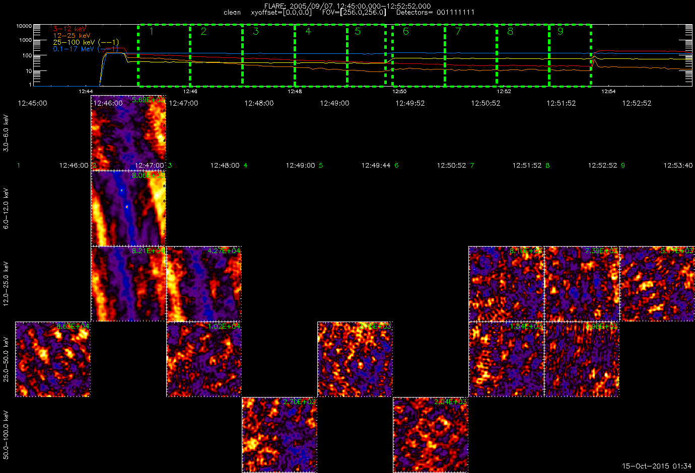Open the 50.0-100.0 keV image for interval 6
The width and height of the screenshot is (695, 473).
(x=431, y=435)
